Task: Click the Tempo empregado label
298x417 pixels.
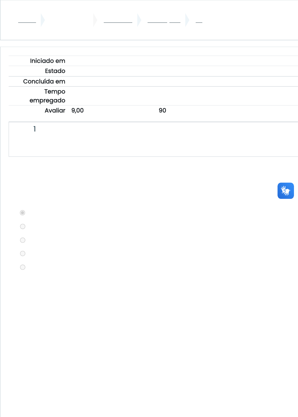Action: [48, 96]
